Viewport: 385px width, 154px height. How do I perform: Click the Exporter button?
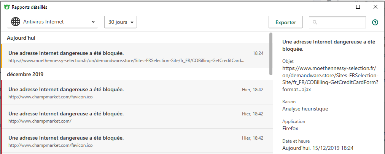(285, 22)
